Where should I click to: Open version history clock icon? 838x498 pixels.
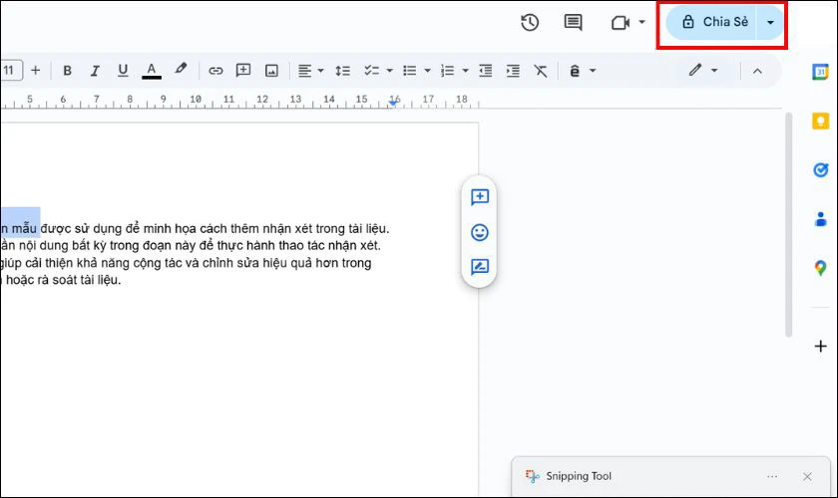pyautogui.click(x=529, y=23)
